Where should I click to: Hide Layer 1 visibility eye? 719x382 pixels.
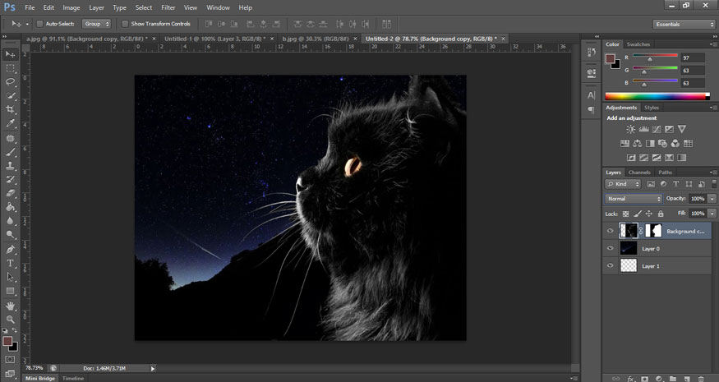tap(610, 266)
